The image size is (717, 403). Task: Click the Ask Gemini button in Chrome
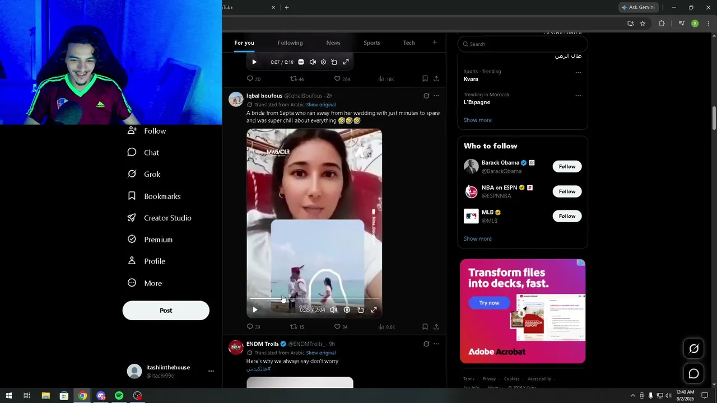[638, 7]
